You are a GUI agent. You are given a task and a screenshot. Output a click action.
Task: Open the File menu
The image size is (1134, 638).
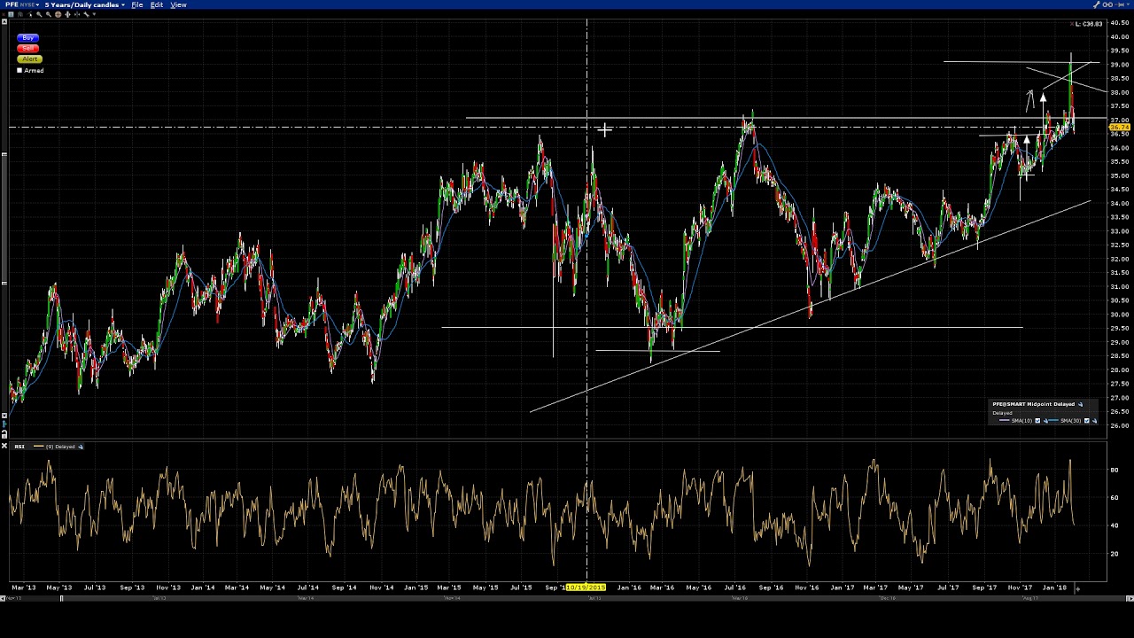click(137, 4)
